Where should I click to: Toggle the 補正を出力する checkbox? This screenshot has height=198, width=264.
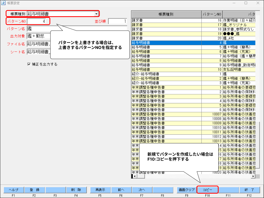coord(29,64)
